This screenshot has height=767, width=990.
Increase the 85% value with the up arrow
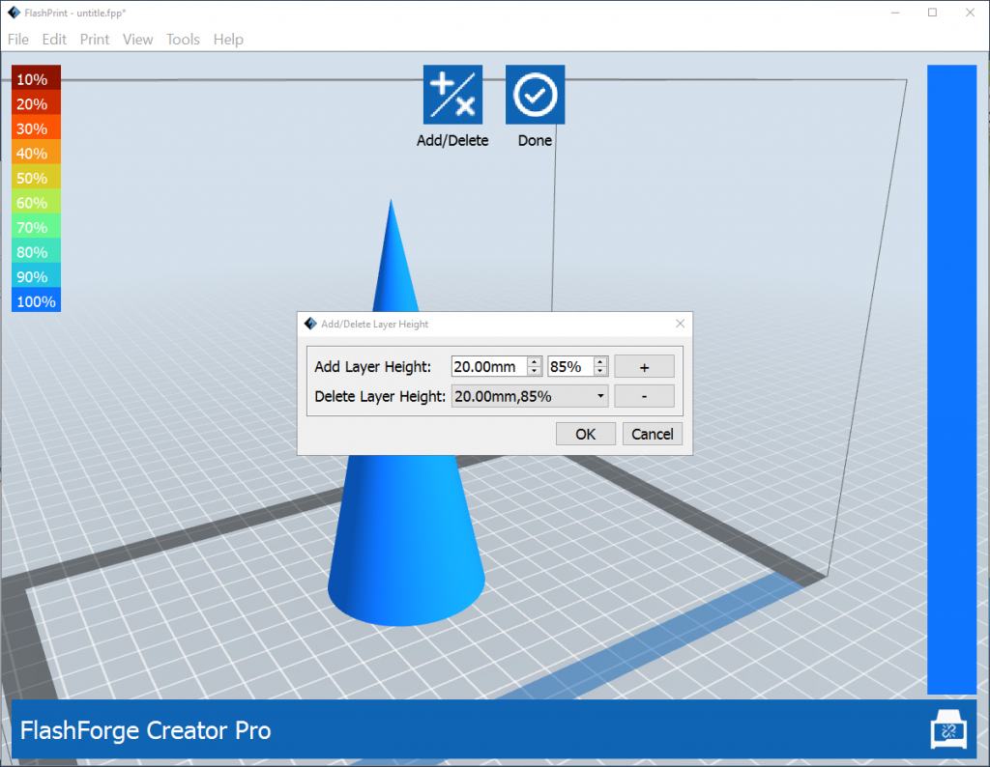pos(600,362)
